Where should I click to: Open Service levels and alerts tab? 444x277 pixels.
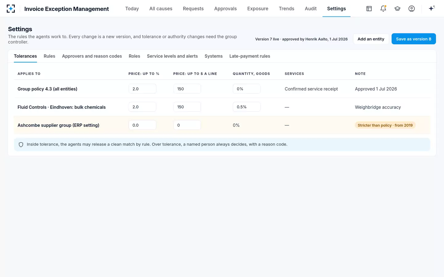pos(172,56)
